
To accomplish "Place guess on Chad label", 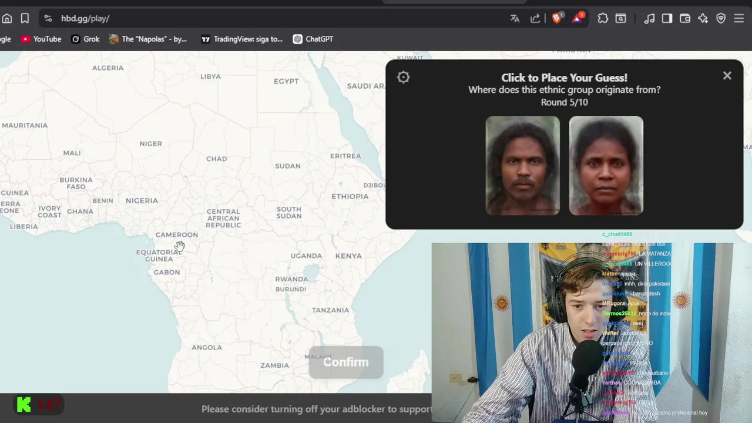I will 216,159.
